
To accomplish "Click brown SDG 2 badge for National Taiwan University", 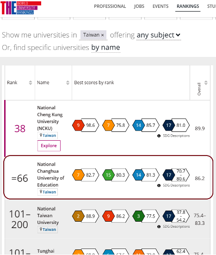I will (78, 216).
